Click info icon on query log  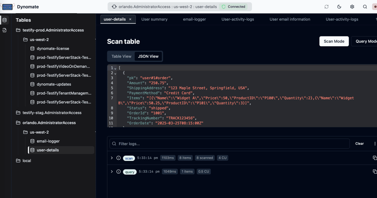click(118, 172)
